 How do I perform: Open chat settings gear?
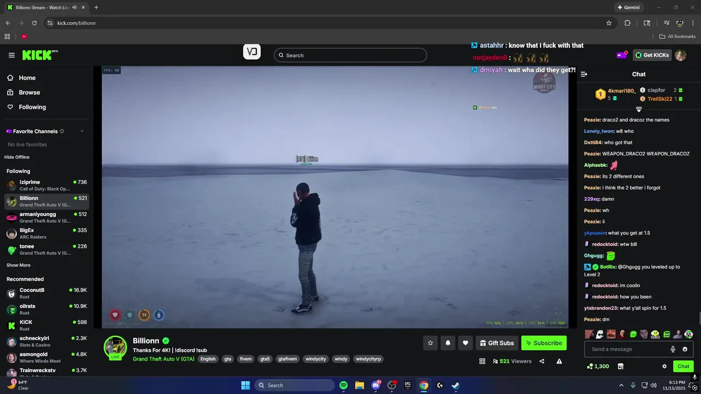coord(664,366)
